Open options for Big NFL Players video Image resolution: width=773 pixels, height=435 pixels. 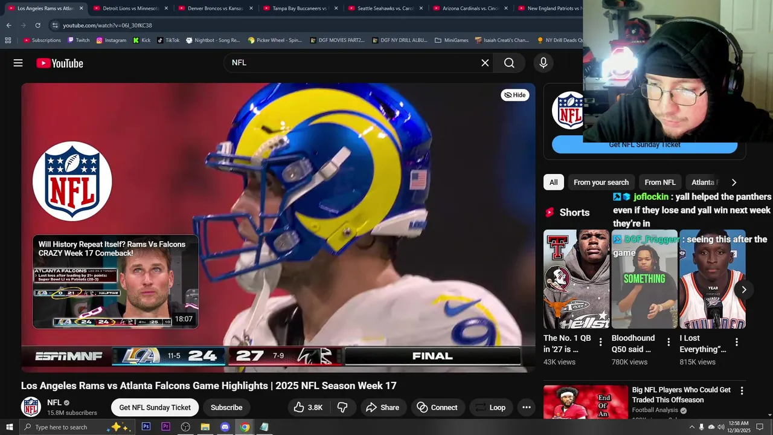742,391
